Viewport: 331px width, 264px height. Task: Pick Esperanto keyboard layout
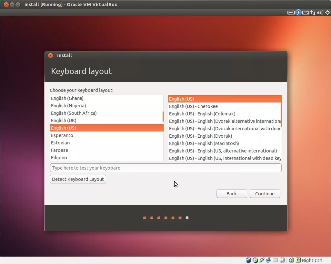point(106,135)
